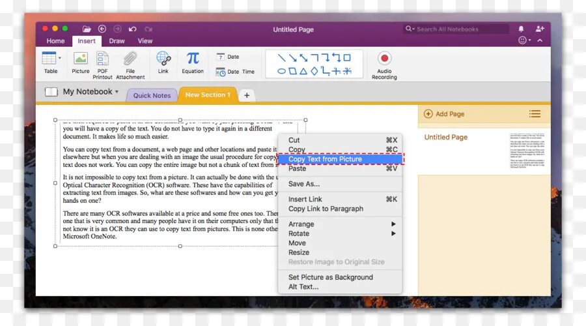Select the three-axis graph shape
The height and width of the screenshot is (326, 586).
347,70
